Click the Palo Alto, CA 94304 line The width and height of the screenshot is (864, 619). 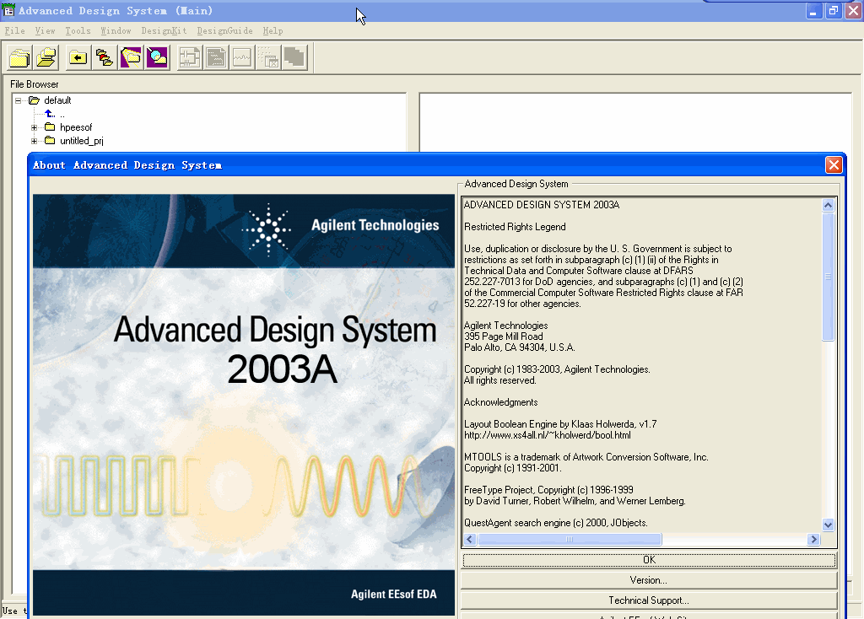[520, 347]
